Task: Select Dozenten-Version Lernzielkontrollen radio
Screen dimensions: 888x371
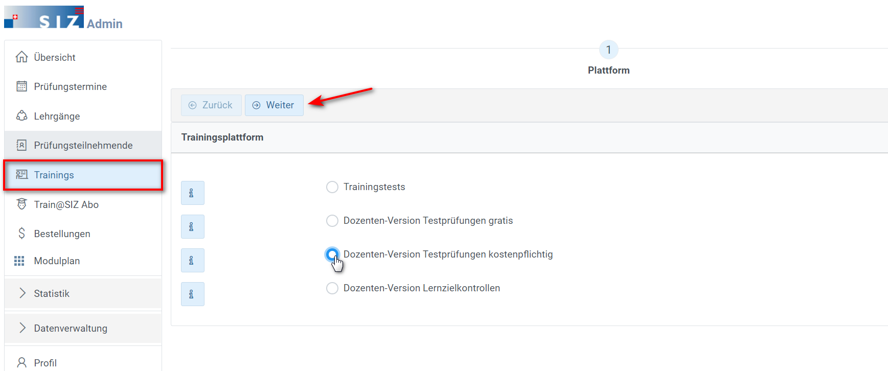Action: tap(332, 288)
